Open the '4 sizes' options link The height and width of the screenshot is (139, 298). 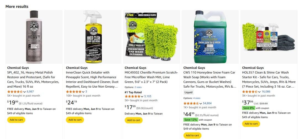tap(197, 98)
